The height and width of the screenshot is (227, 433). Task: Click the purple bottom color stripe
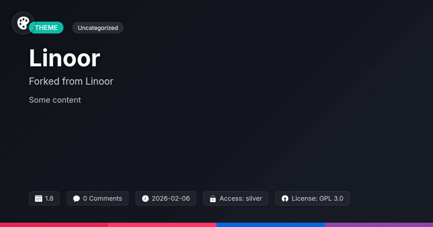click(379, 225)
